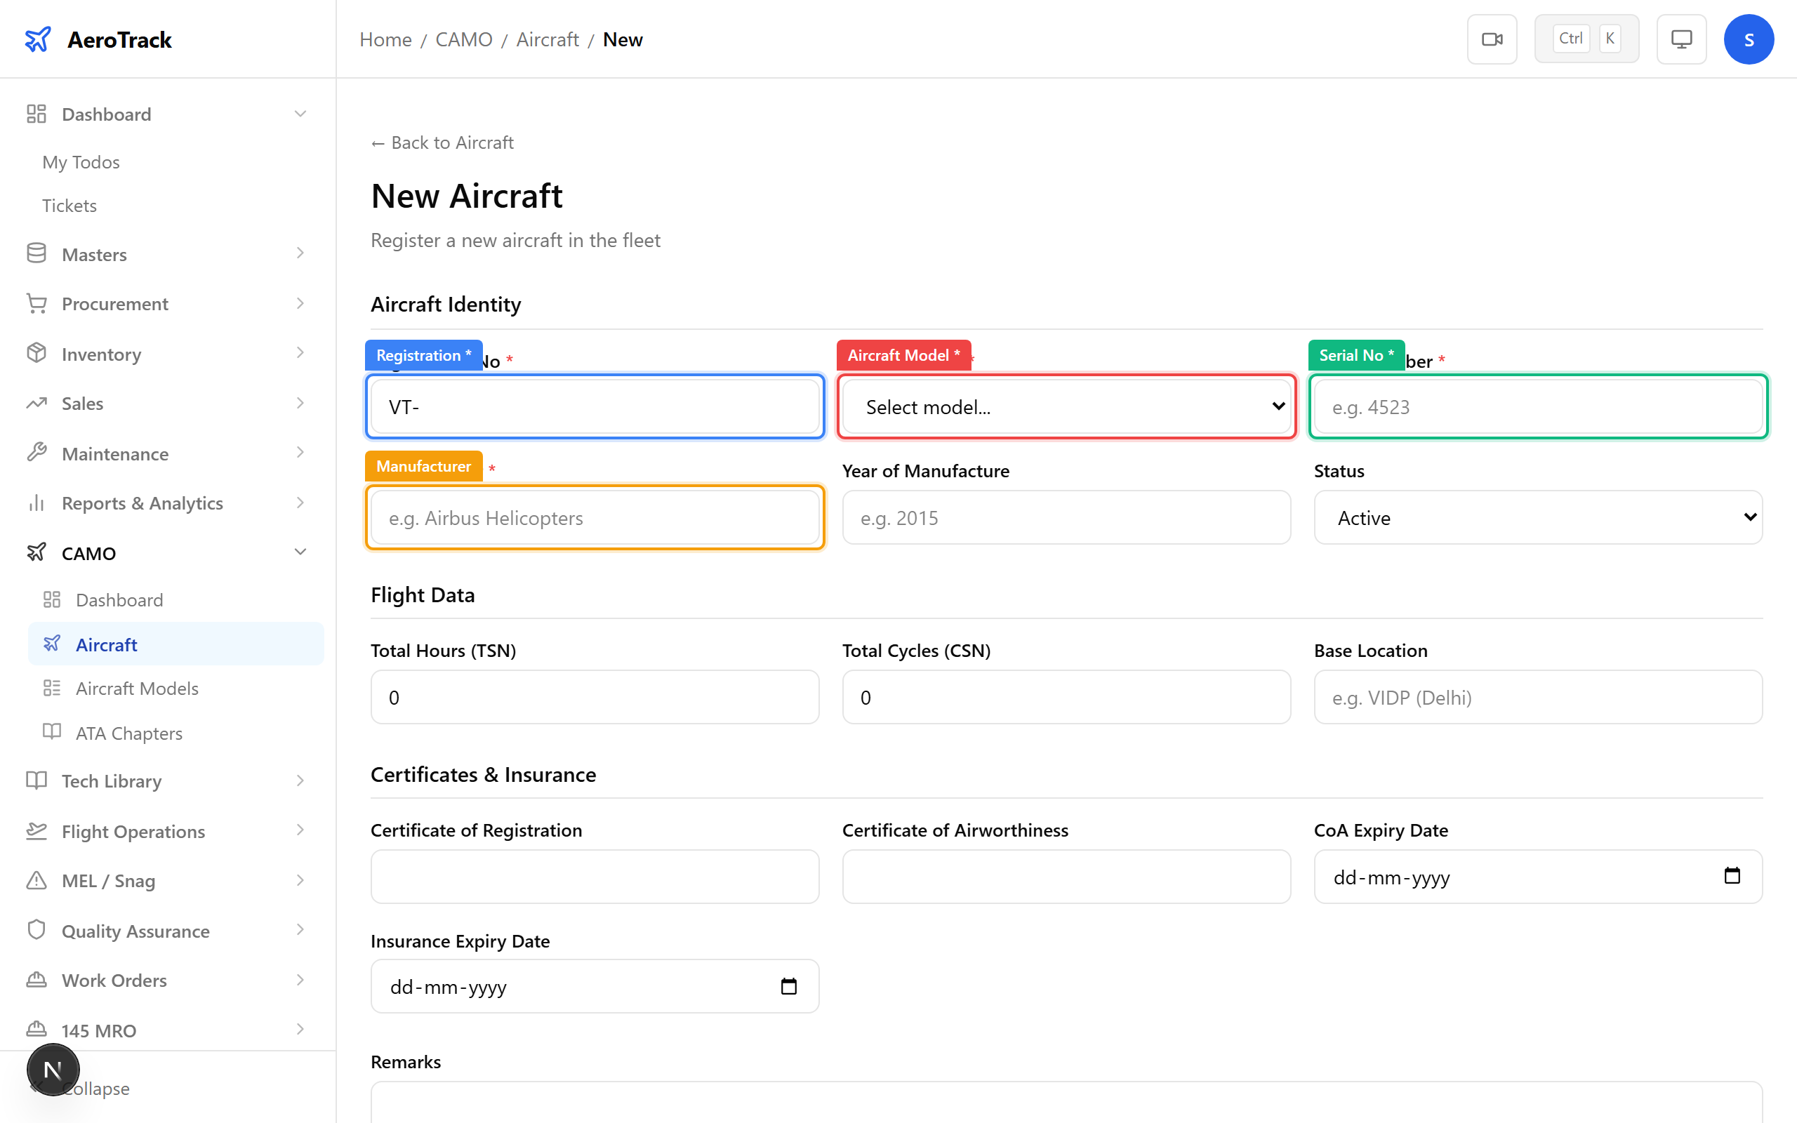The image size is (1797, 1123).
Task: Click the Reports & Analytics chart icon
Action: pos(37,503)
